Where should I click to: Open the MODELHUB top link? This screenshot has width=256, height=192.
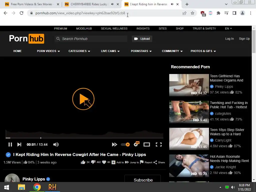[x=84, y=28]
